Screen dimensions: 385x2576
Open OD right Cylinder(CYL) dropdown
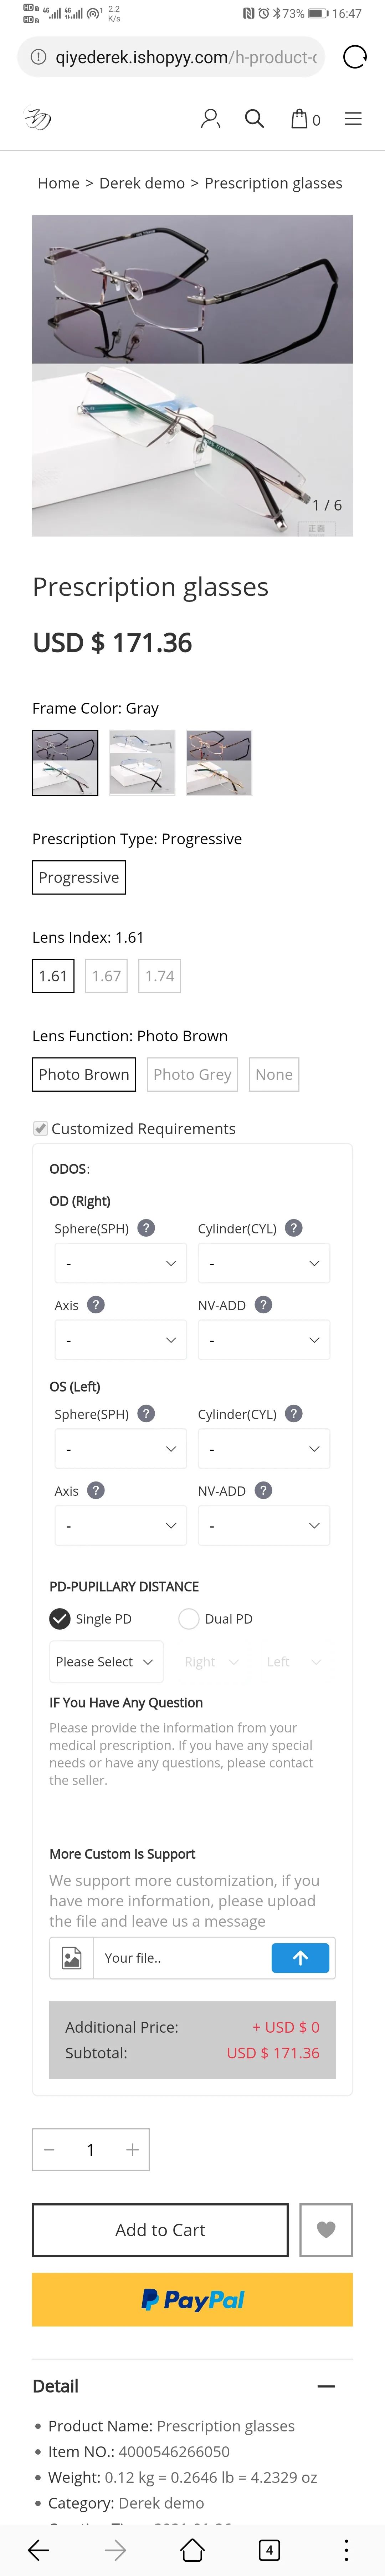pyautogui.click(x=263, y=1263)
